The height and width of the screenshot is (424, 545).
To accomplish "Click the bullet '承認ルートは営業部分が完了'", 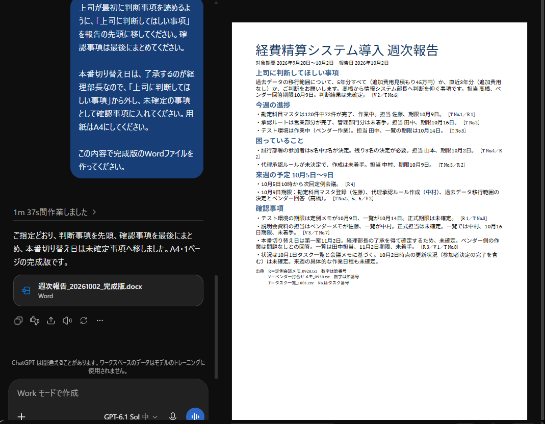I will (x=368, y=122).
